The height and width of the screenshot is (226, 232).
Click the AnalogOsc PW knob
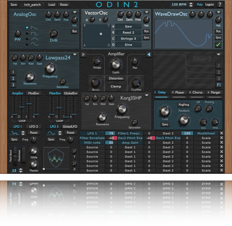point(18,33)
